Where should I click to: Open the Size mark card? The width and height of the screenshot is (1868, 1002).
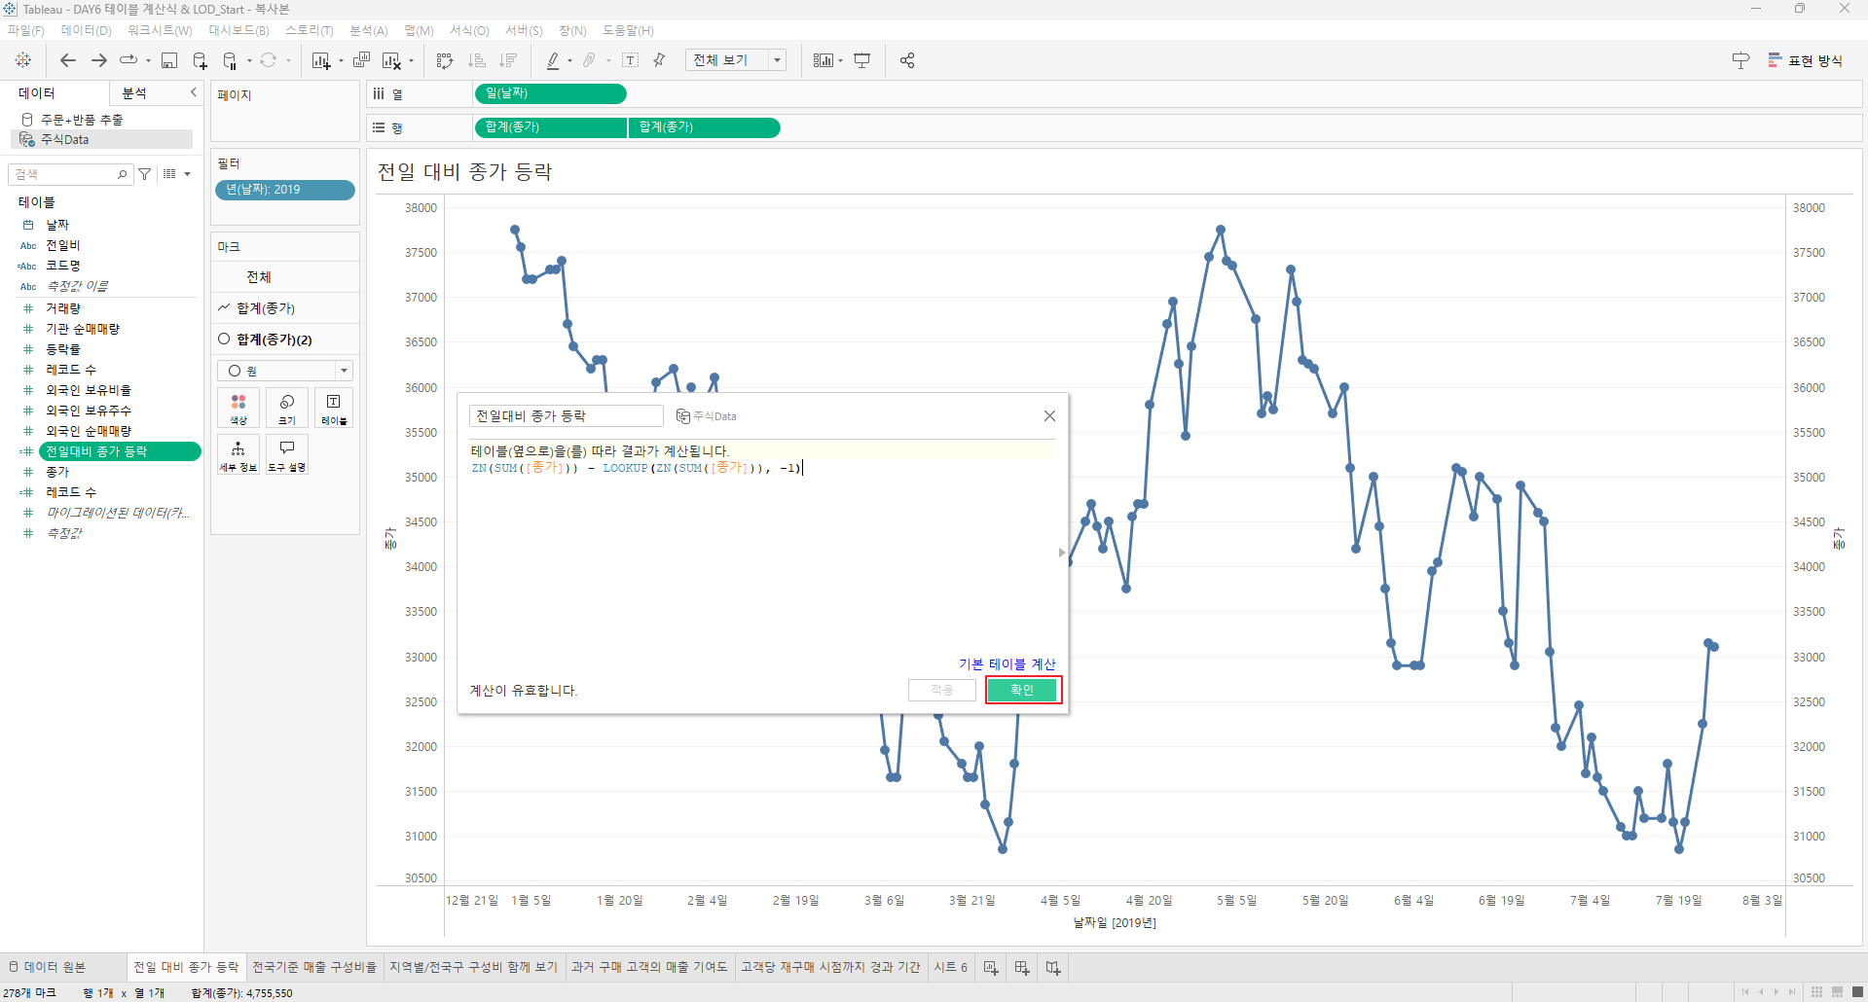point(287,409)
